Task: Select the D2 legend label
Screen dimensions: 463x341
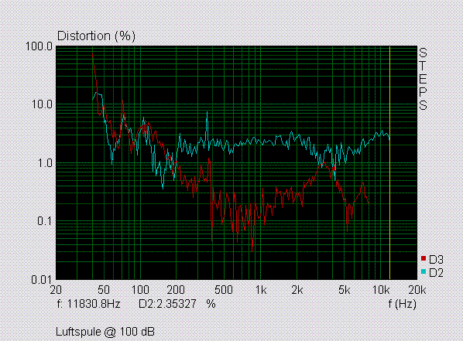Action: [x=436, y=273]
